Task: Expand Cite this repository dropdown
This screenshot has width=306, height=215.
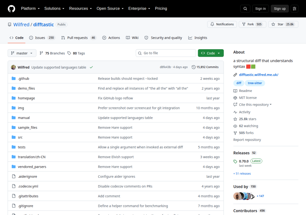Action: pos(255,105)
